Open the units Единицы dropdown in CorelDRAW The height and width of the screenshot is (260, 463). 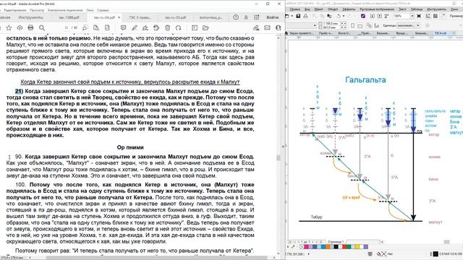point(408,26)
